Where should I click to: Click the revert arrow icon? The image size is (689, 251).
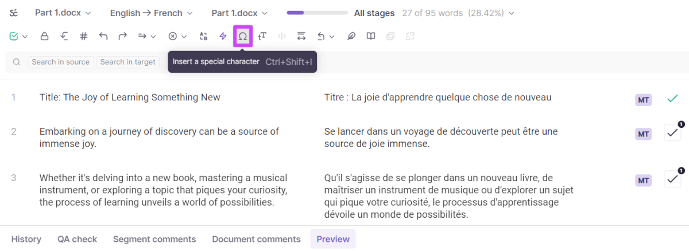(x=321, y=36)
